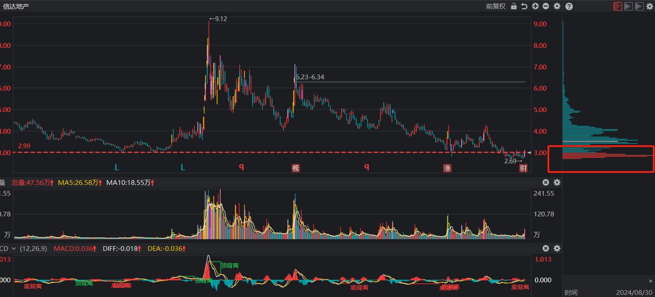Viewport: 655px width, 297px height.
Task: Click the 2.69 low price label
Action: tap(513, 161)
